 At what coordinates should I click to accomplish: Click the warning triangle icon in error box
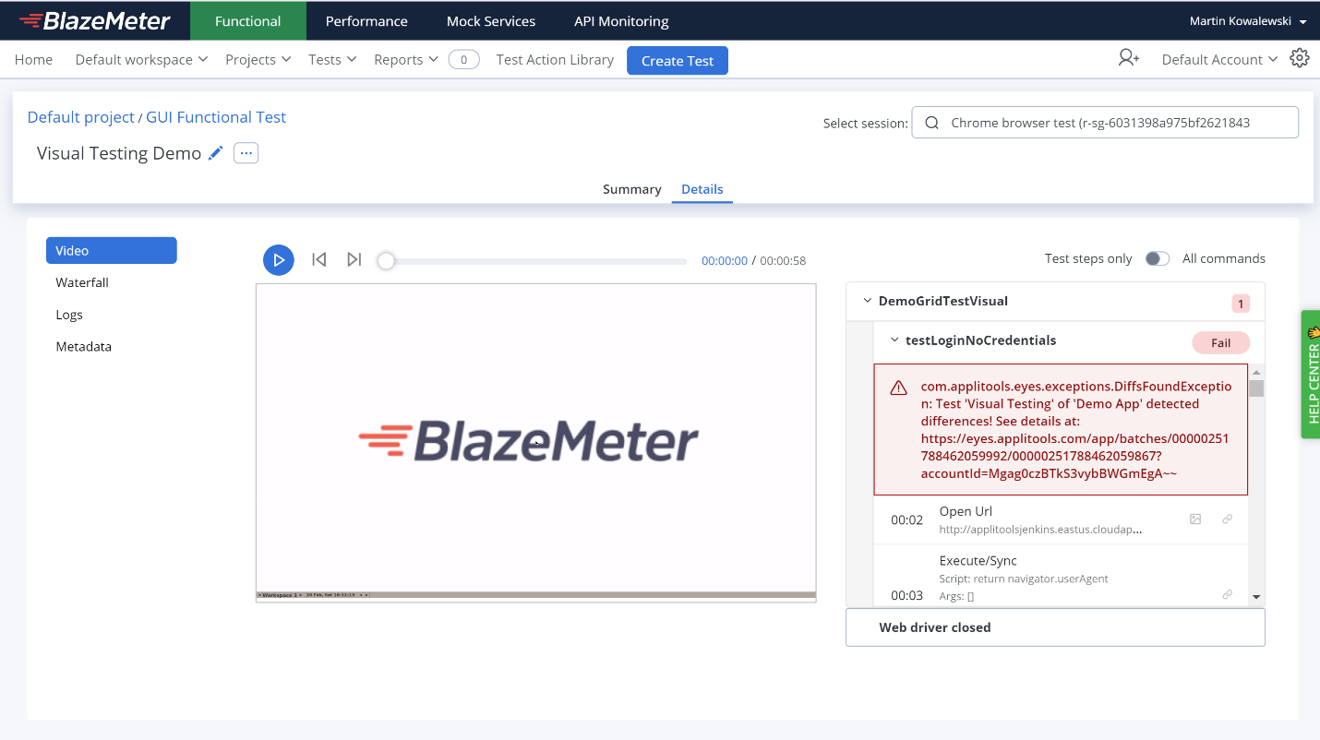click(x=898, y=388)
